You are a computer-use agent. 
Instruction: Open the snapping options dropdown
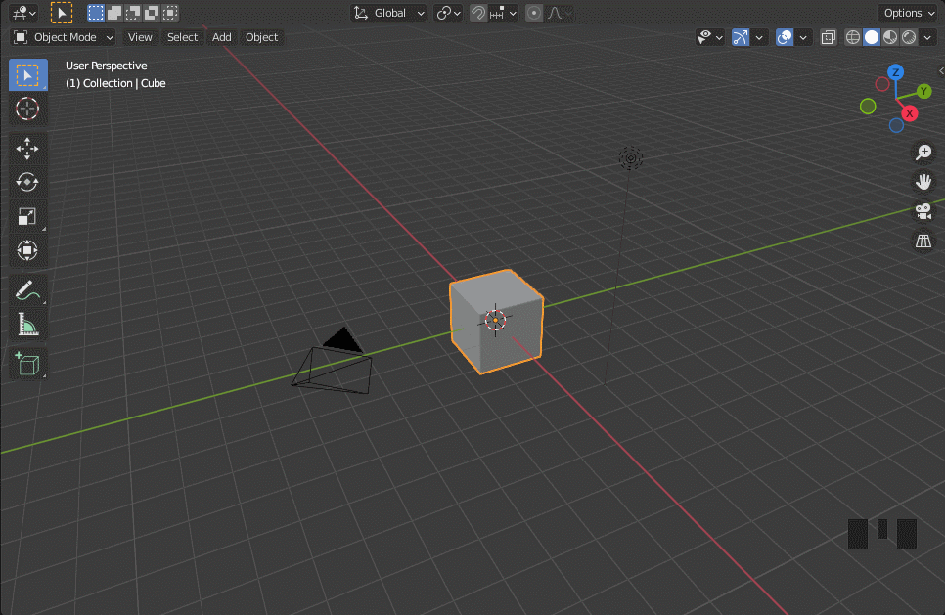tap(503, 13)
